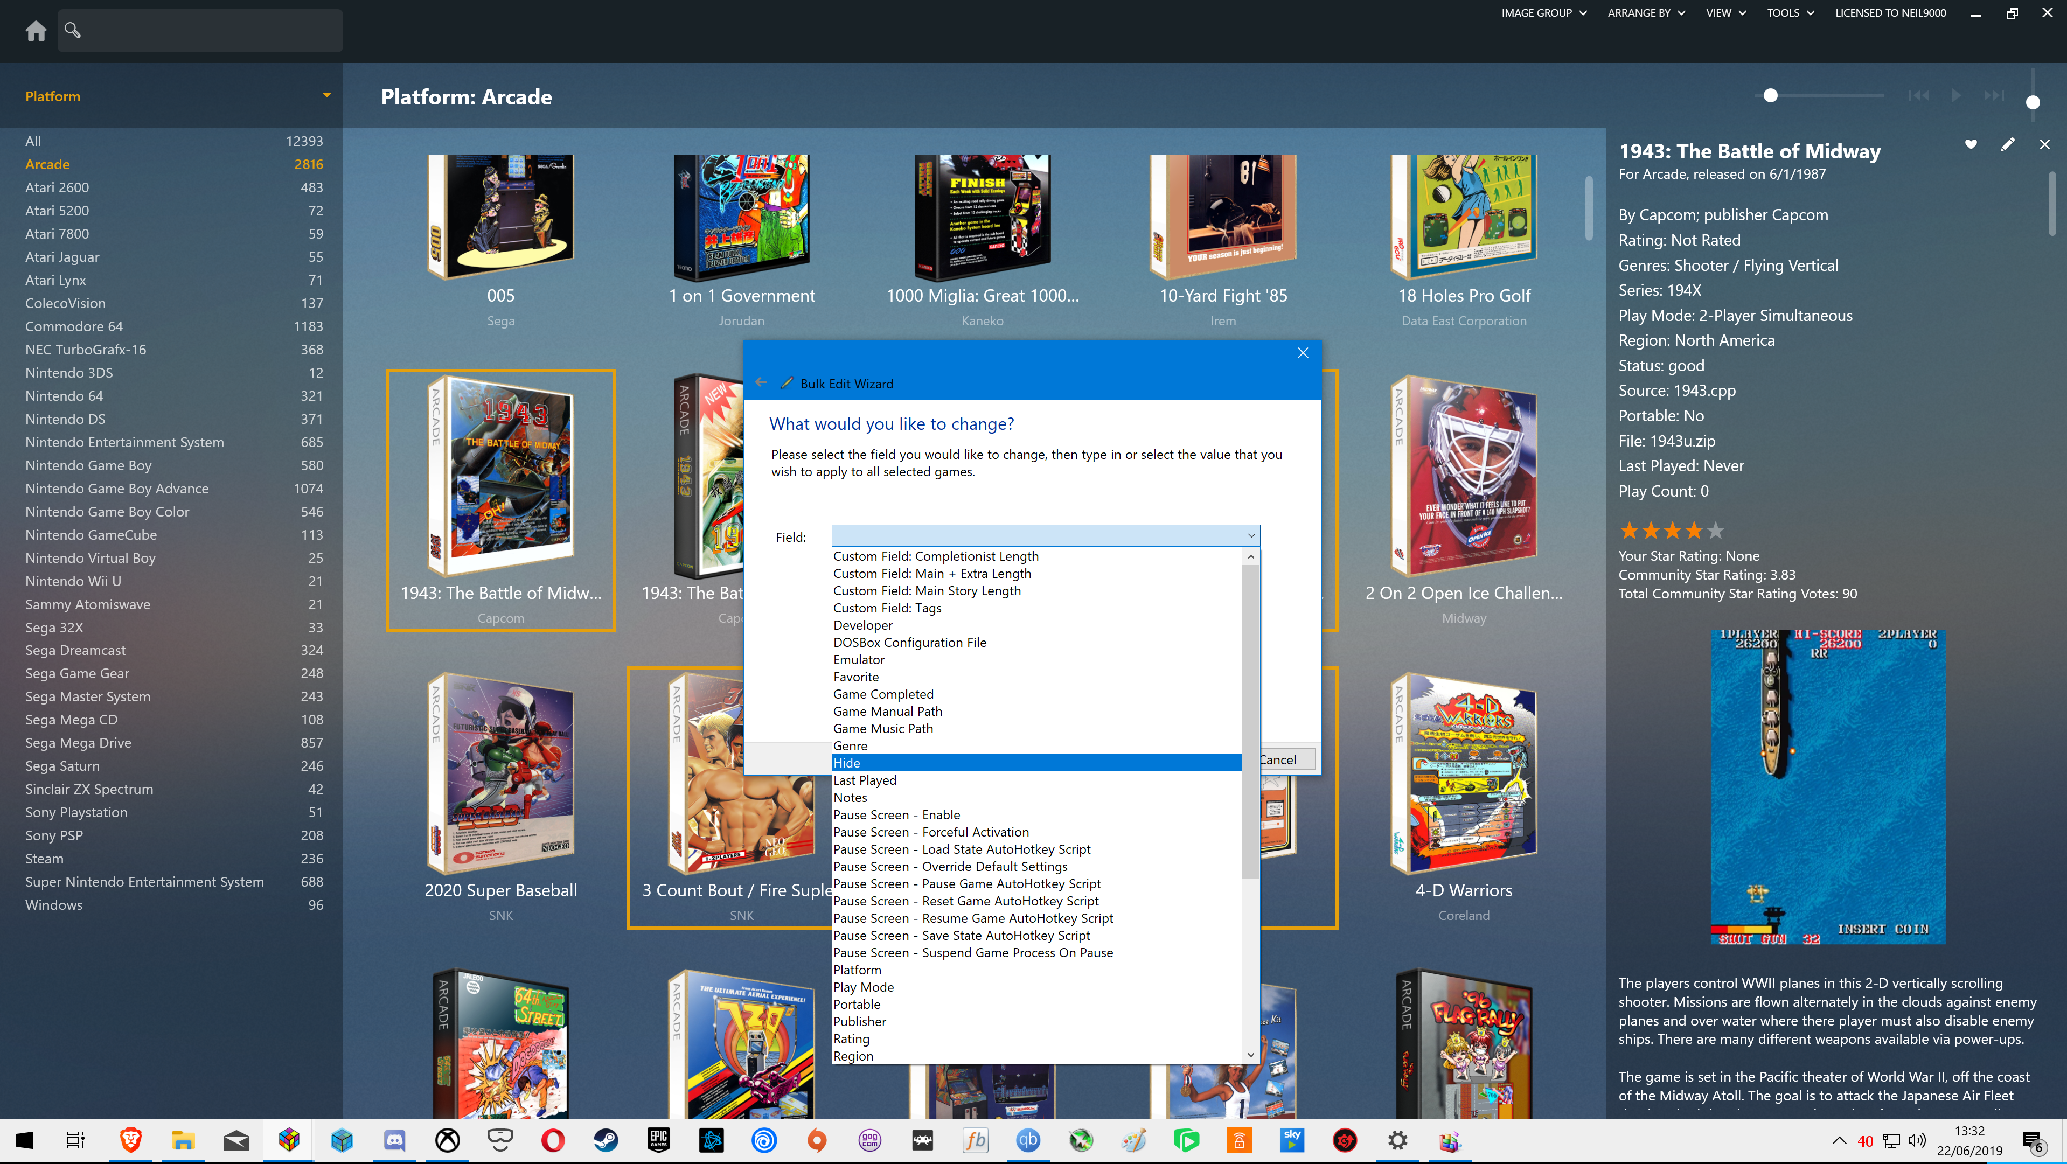Open qBittorrent from the taskbar

pyautogui.click(x=1028, y=1141)
